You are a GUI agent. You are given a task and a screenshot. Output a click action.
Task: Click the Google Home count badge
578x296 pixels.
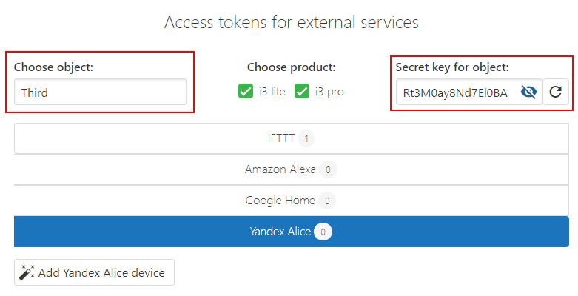[327, 201]
